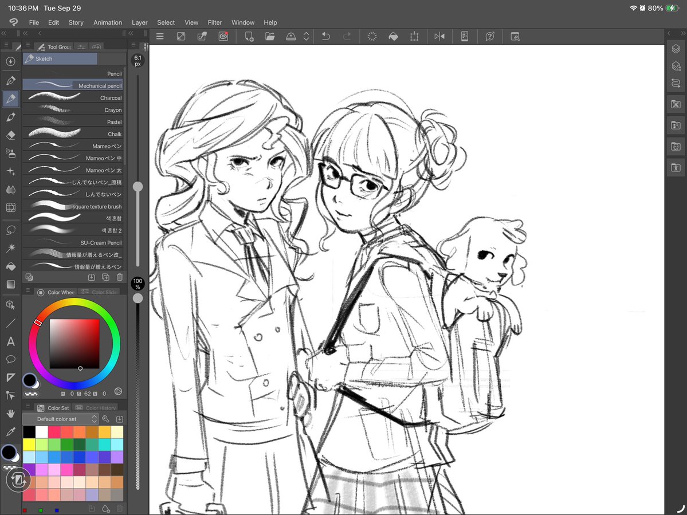Select the Charcoal brush

73,97
